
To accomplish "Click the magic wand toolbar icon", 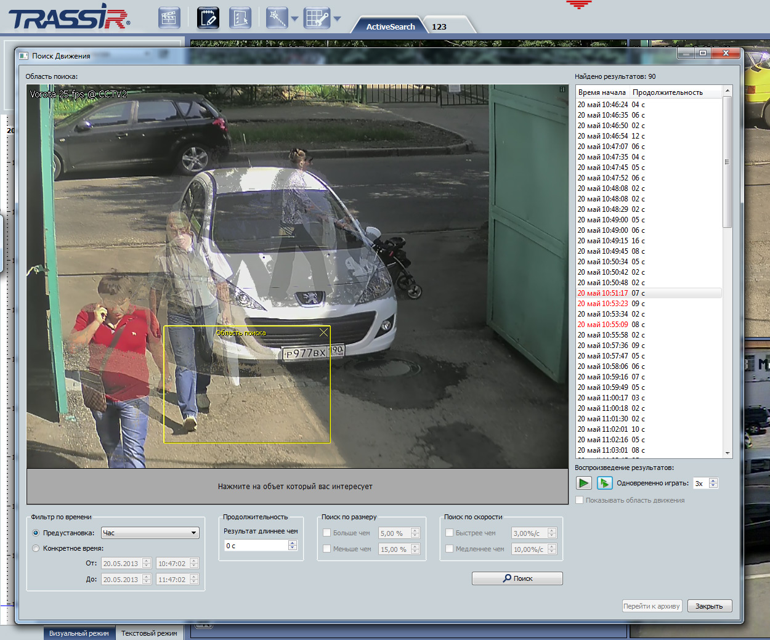I will [277, 18].
